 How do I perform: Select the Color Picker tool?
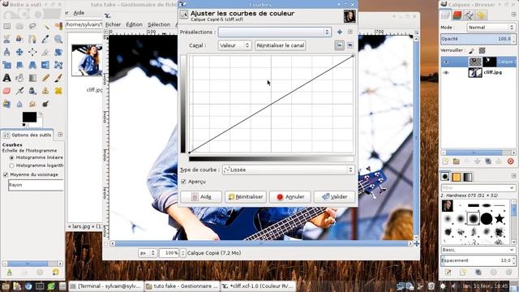coord(45,39)
